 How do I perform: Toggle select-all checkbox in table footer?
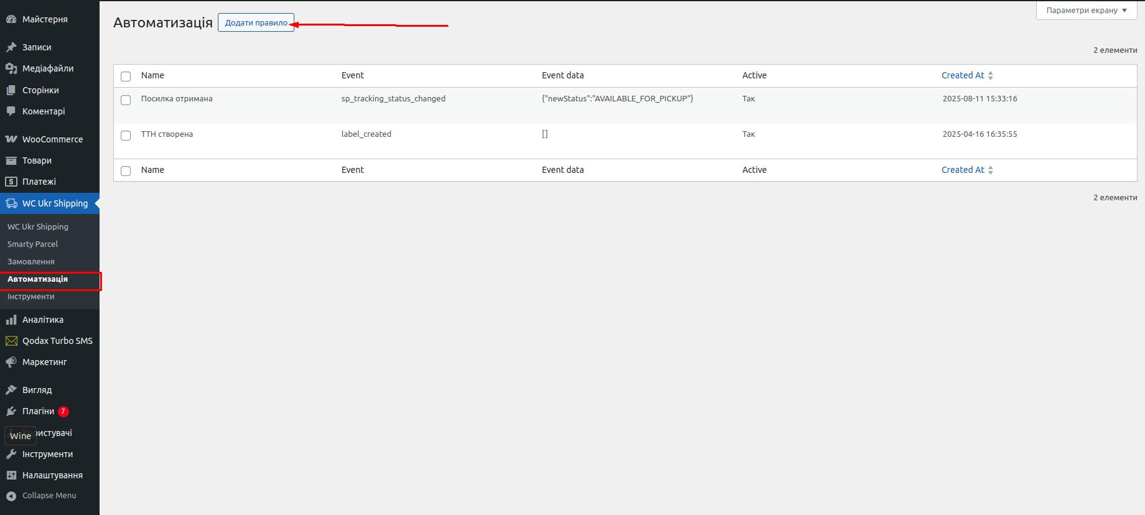click(x=126, y=171)
